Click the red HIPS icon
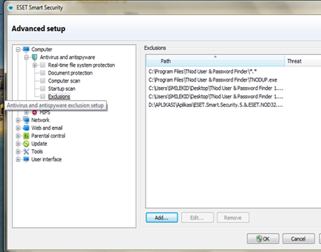The height and width of the screenshot is (252, 321). click(x=35, y=112)
